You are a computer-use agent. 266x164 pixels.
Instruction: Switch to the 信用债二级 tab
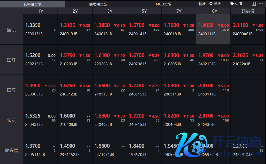tap(98, 4)
